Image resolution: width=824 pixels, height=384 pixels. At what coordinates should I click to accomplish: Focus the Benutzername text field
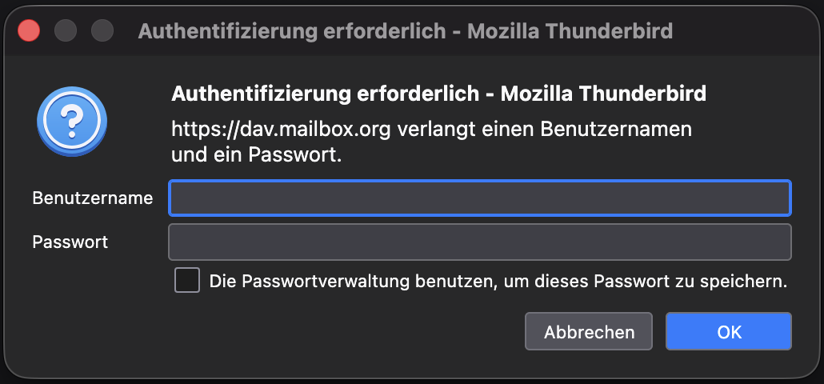[x=479, y=198]
